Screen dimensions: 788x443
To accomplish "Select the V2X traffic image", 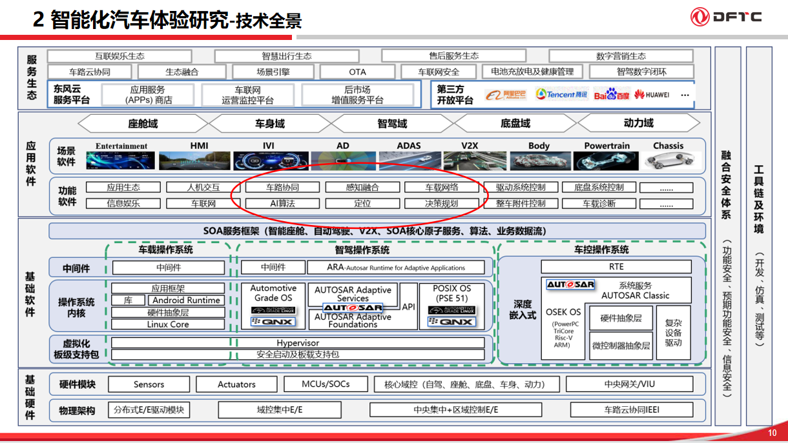I will coord(474,160).
